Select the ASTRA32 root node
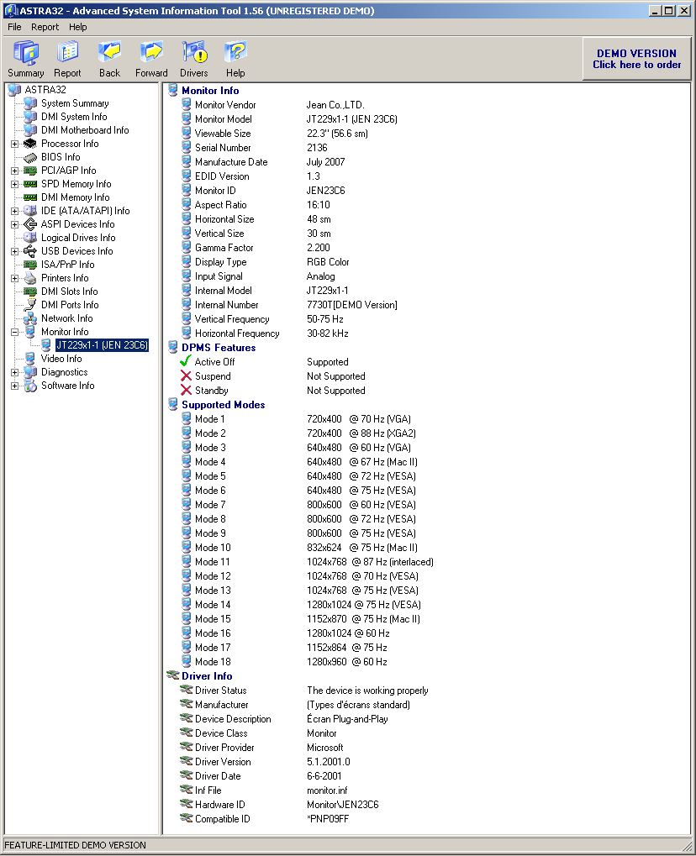 click(x=45, y=90)
